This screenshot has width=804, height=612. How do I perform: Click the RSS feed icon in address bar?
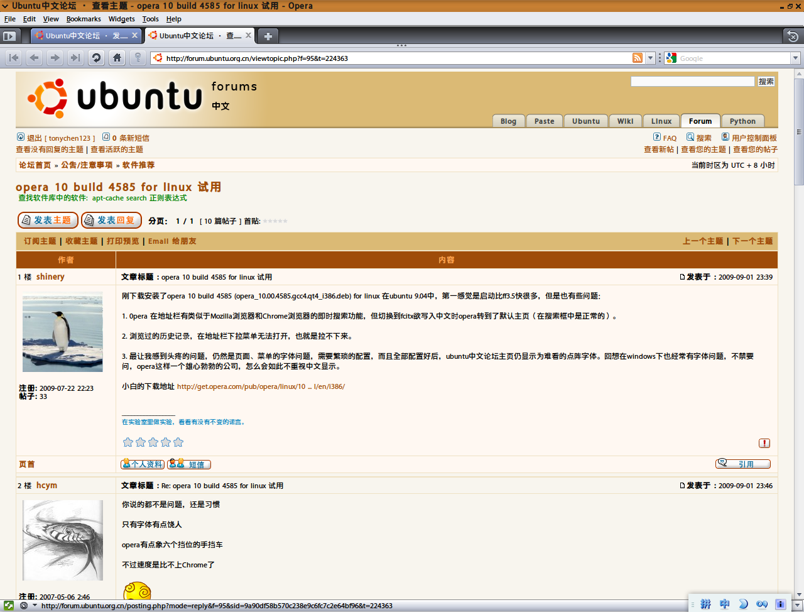click(x=638, y=58)
